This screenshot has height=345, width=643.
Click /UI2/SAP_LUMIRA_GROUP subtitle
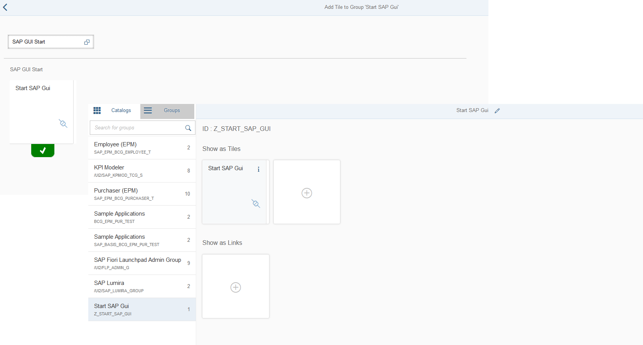pyautogui.click(x=119, y=291)
